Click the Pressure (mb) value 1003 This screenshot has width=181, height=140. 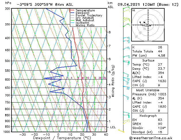(x=162, y=94)
